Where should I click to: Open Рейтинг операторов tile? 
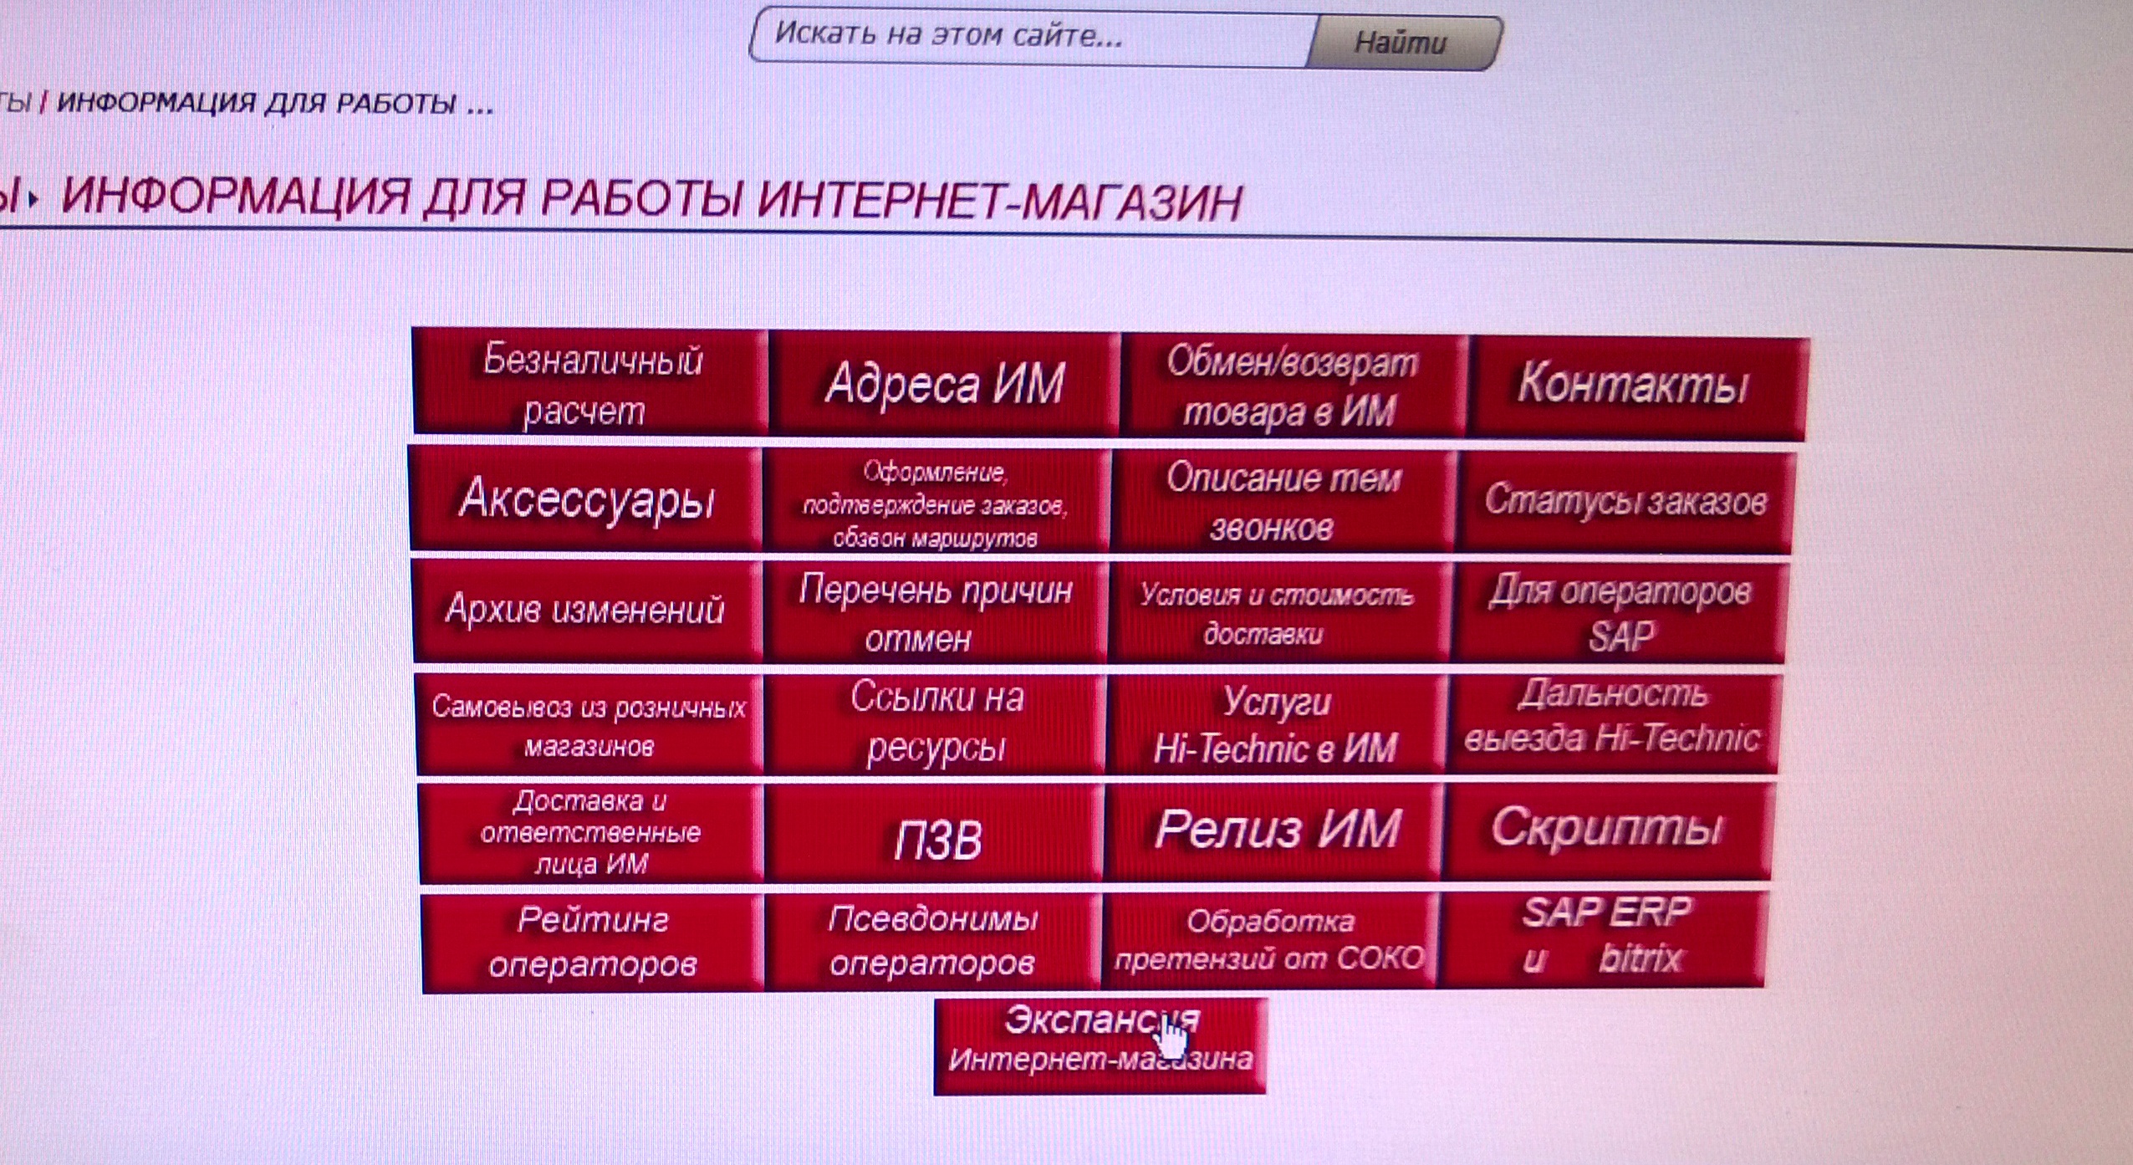pos(592,942)
